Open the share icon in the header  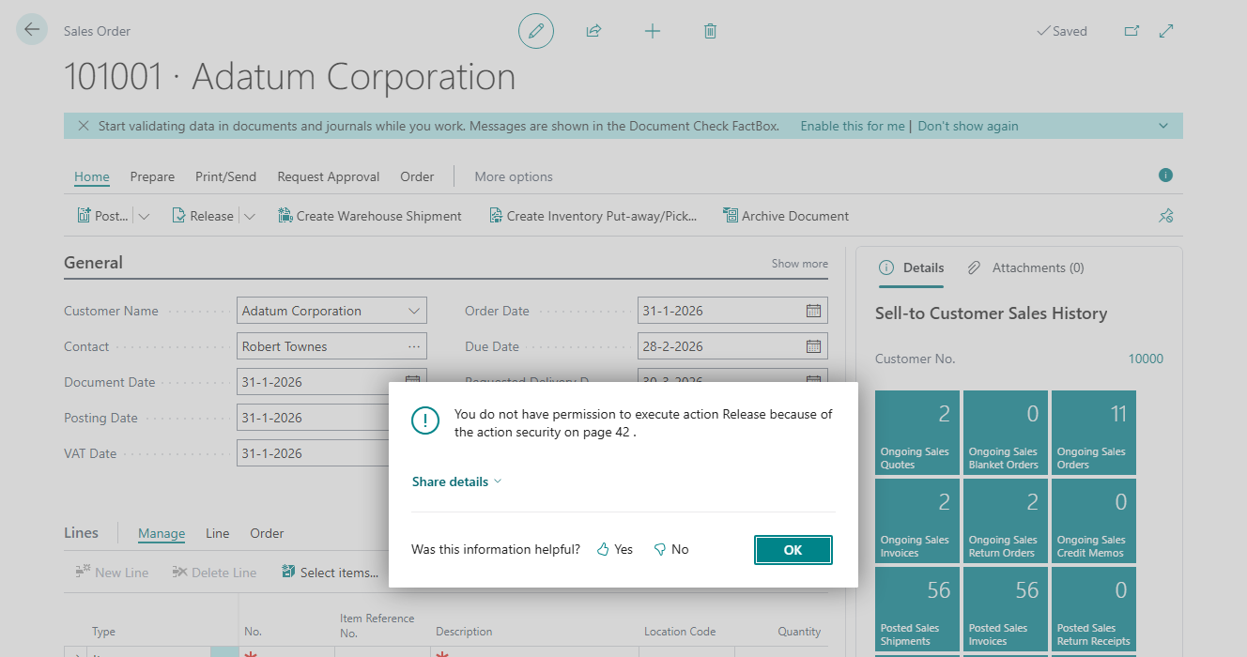[x=593, y=31]
